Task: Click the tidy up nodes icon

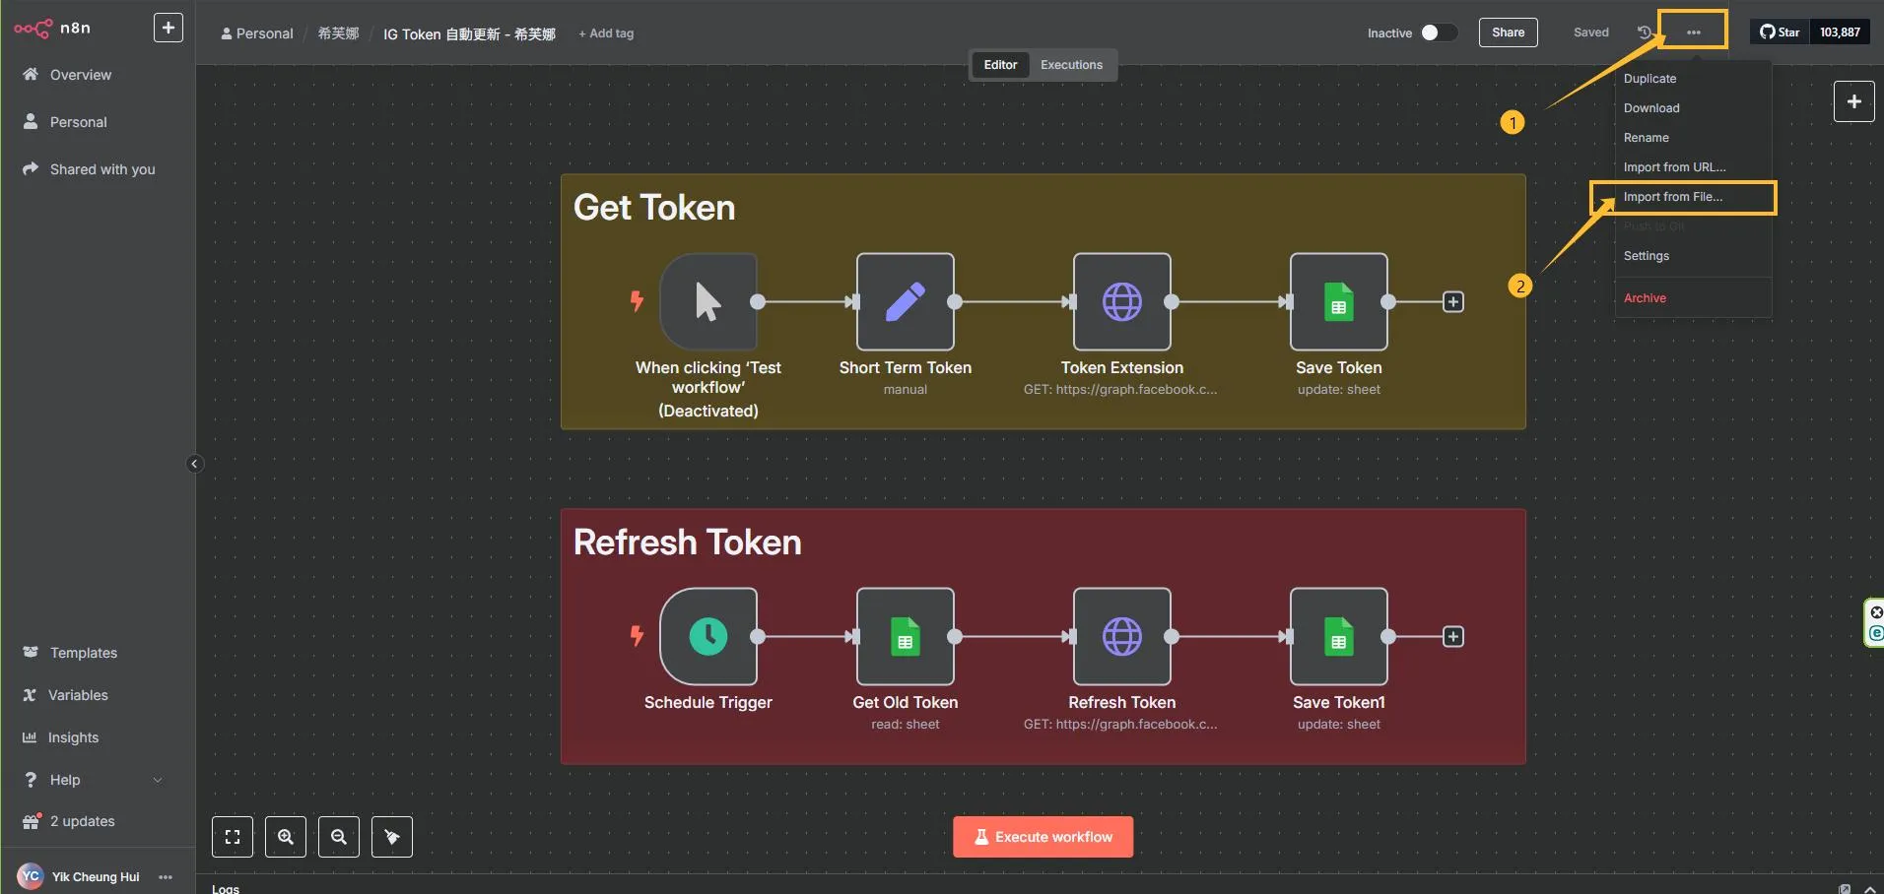Action: point(392,837)
